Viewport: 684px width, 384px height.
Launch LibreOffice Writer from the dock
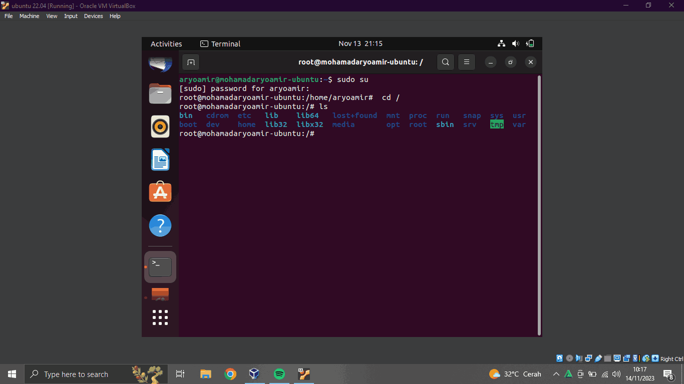click(160, 159)
